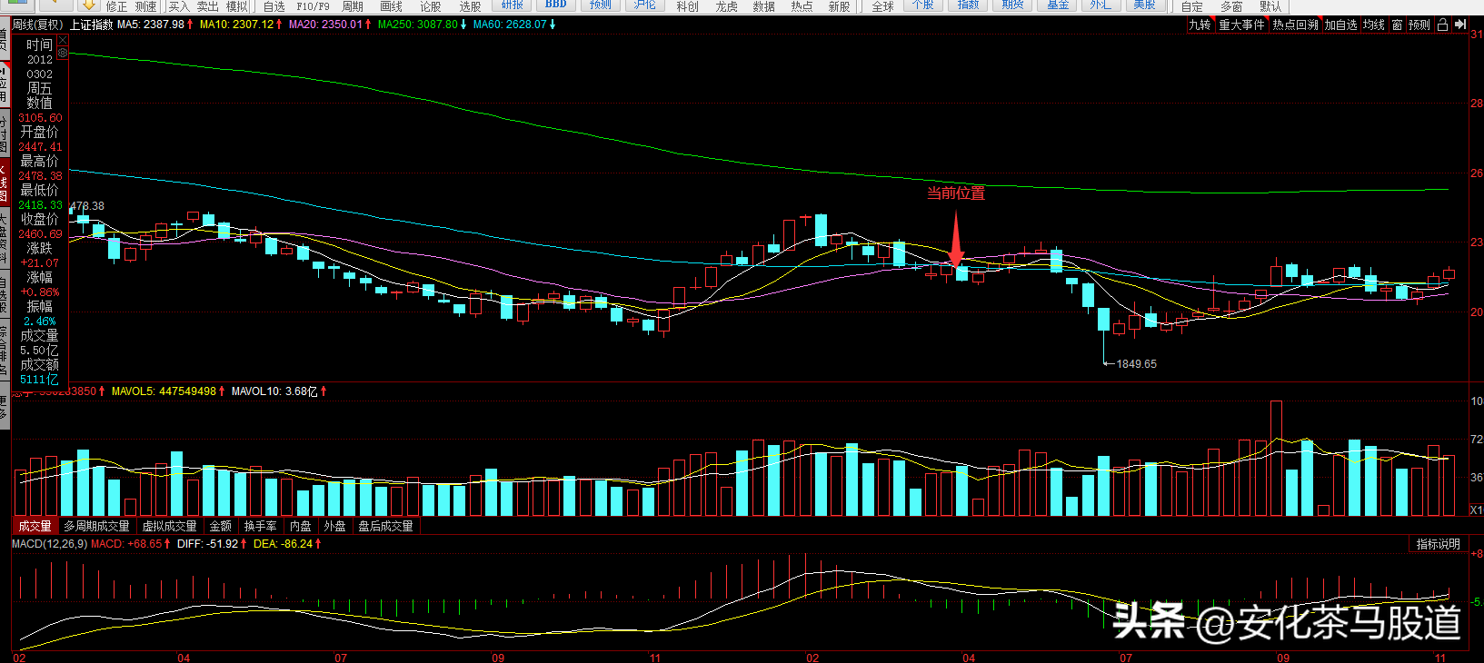Viewport: 1484px width, 663px height.
Task: Click the arrow-to-bar collapse icon at top right
Action: coord(1459,25)
